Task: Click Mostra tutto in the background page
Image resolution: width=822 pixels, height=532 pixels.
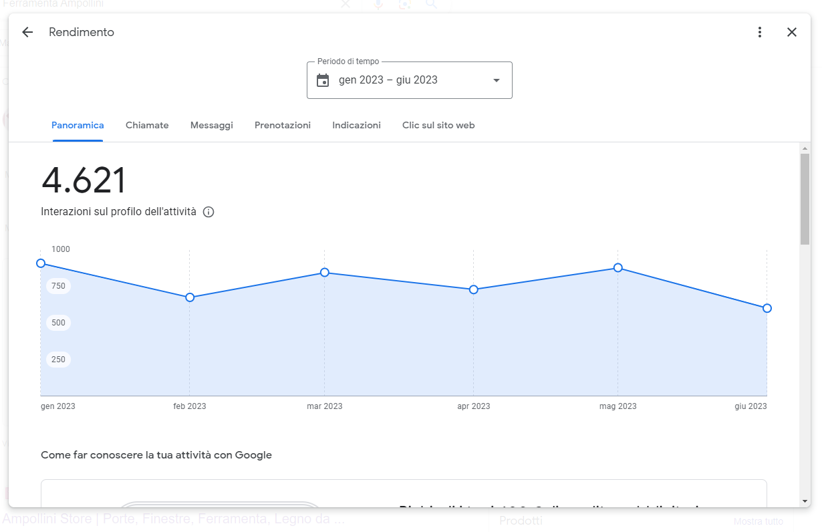Action: tap(759, 521)
